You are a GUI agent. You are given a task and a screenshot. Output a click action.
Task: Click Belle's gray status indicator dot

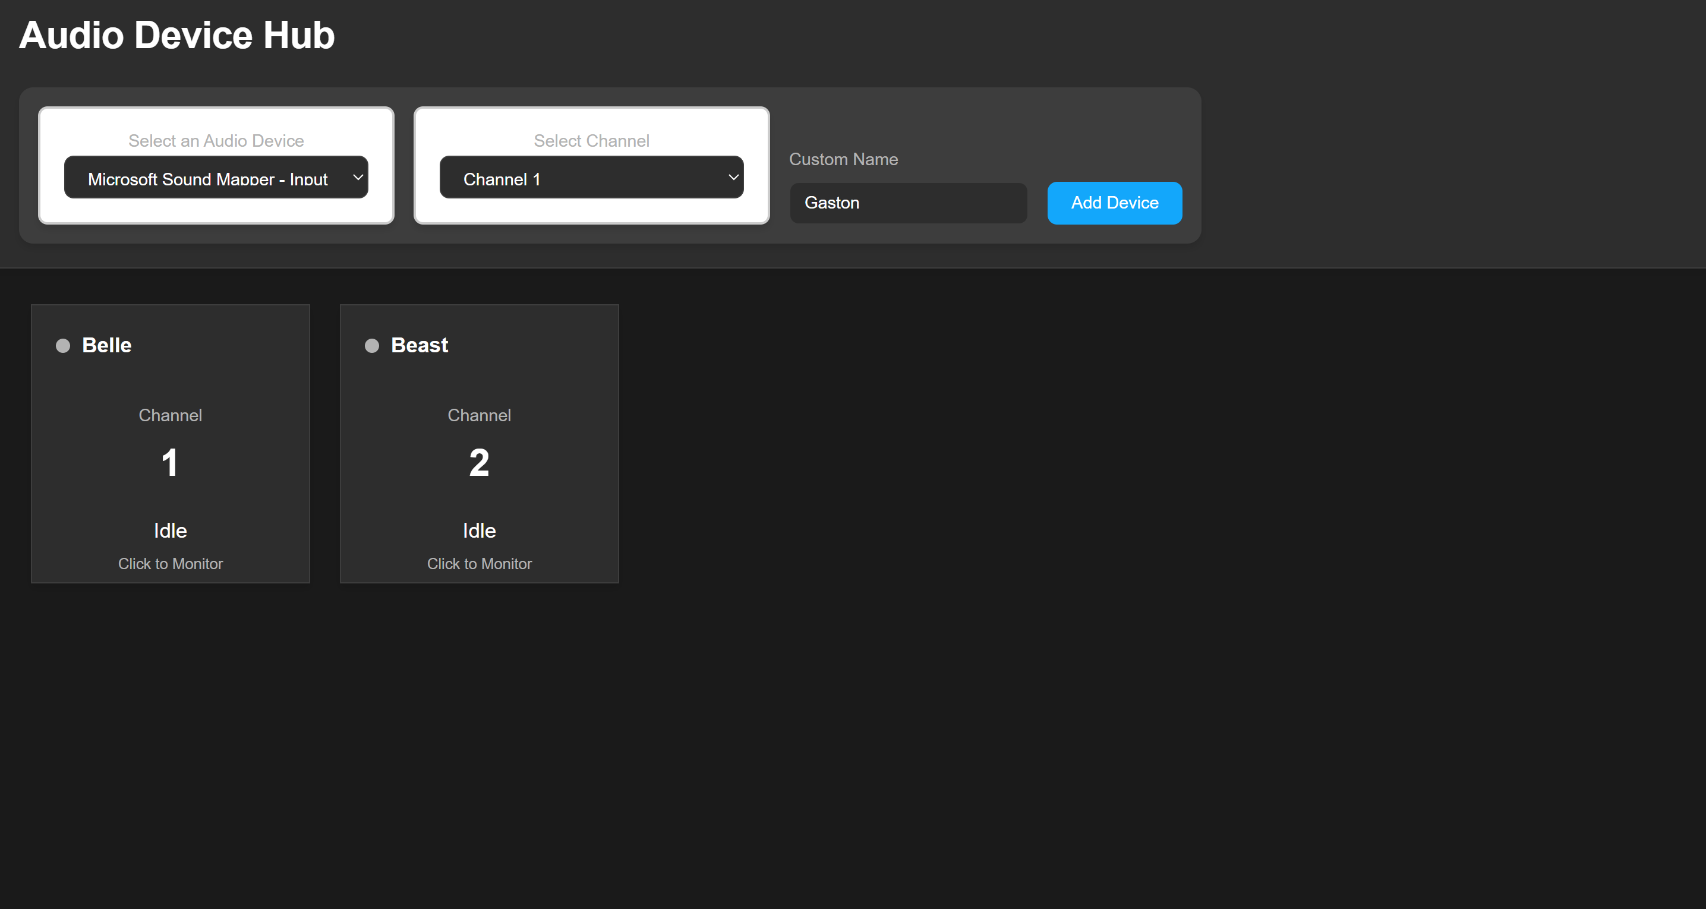63,346
